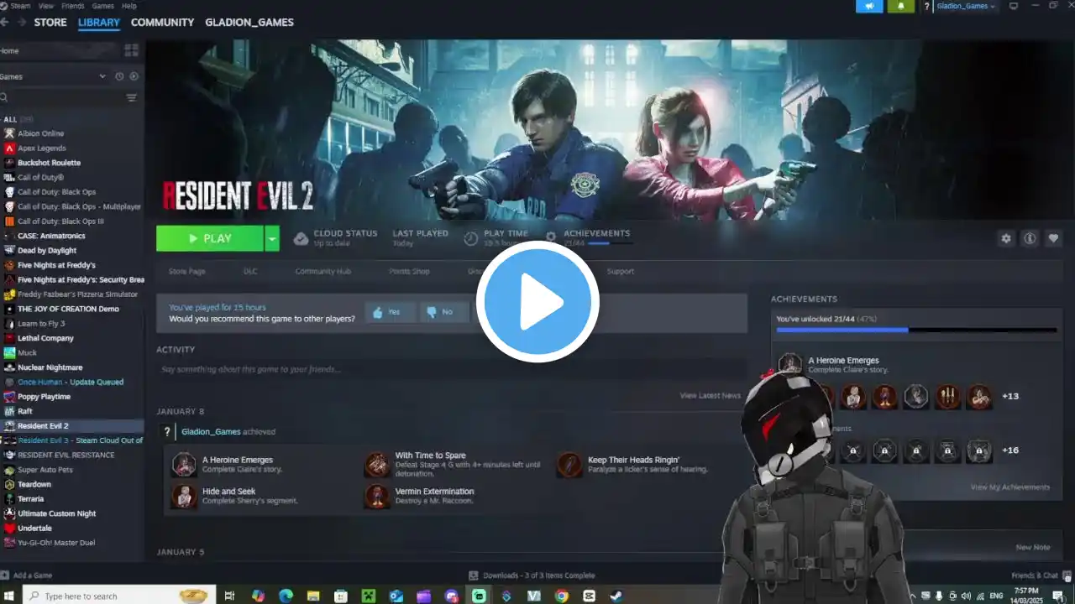Screen dimensions: 1075x604
Task: Switch to the COMMUNITY tab
Action: pos(162,23)
